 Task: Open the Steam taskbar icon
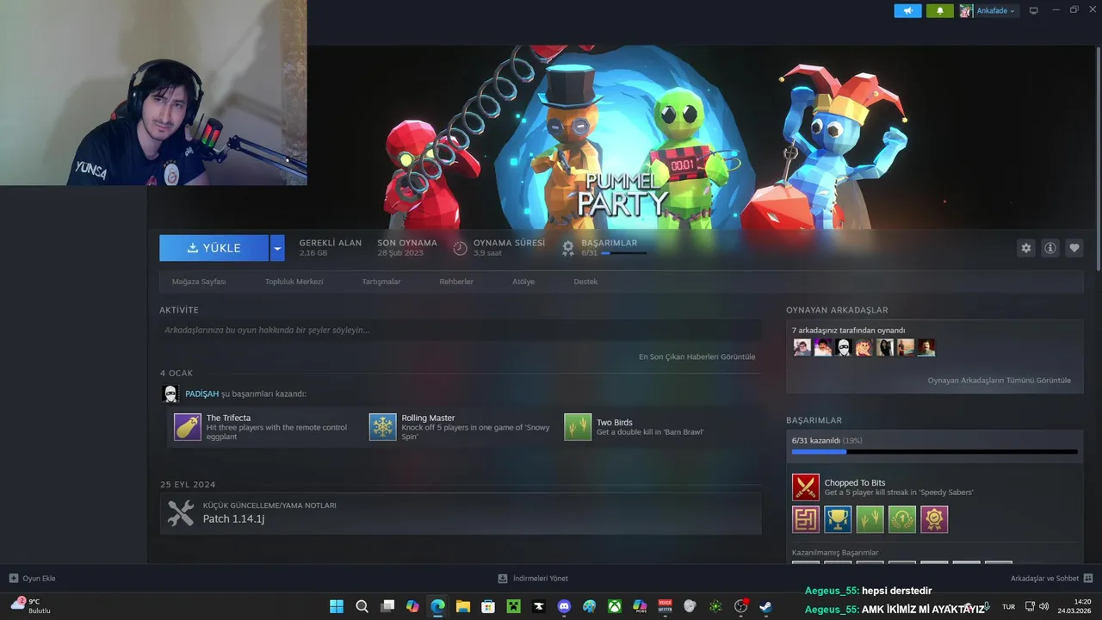point(765,606)
